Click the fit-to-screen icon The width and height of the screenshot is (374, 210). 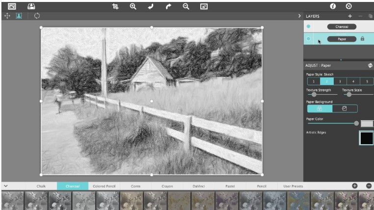point(204,6)
